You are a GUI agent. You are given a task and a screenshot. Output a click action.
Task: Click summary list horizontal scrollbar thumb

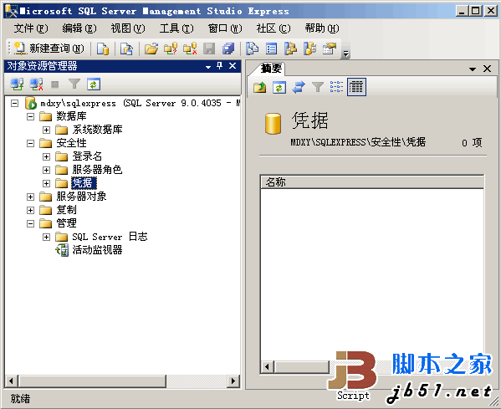302,367
